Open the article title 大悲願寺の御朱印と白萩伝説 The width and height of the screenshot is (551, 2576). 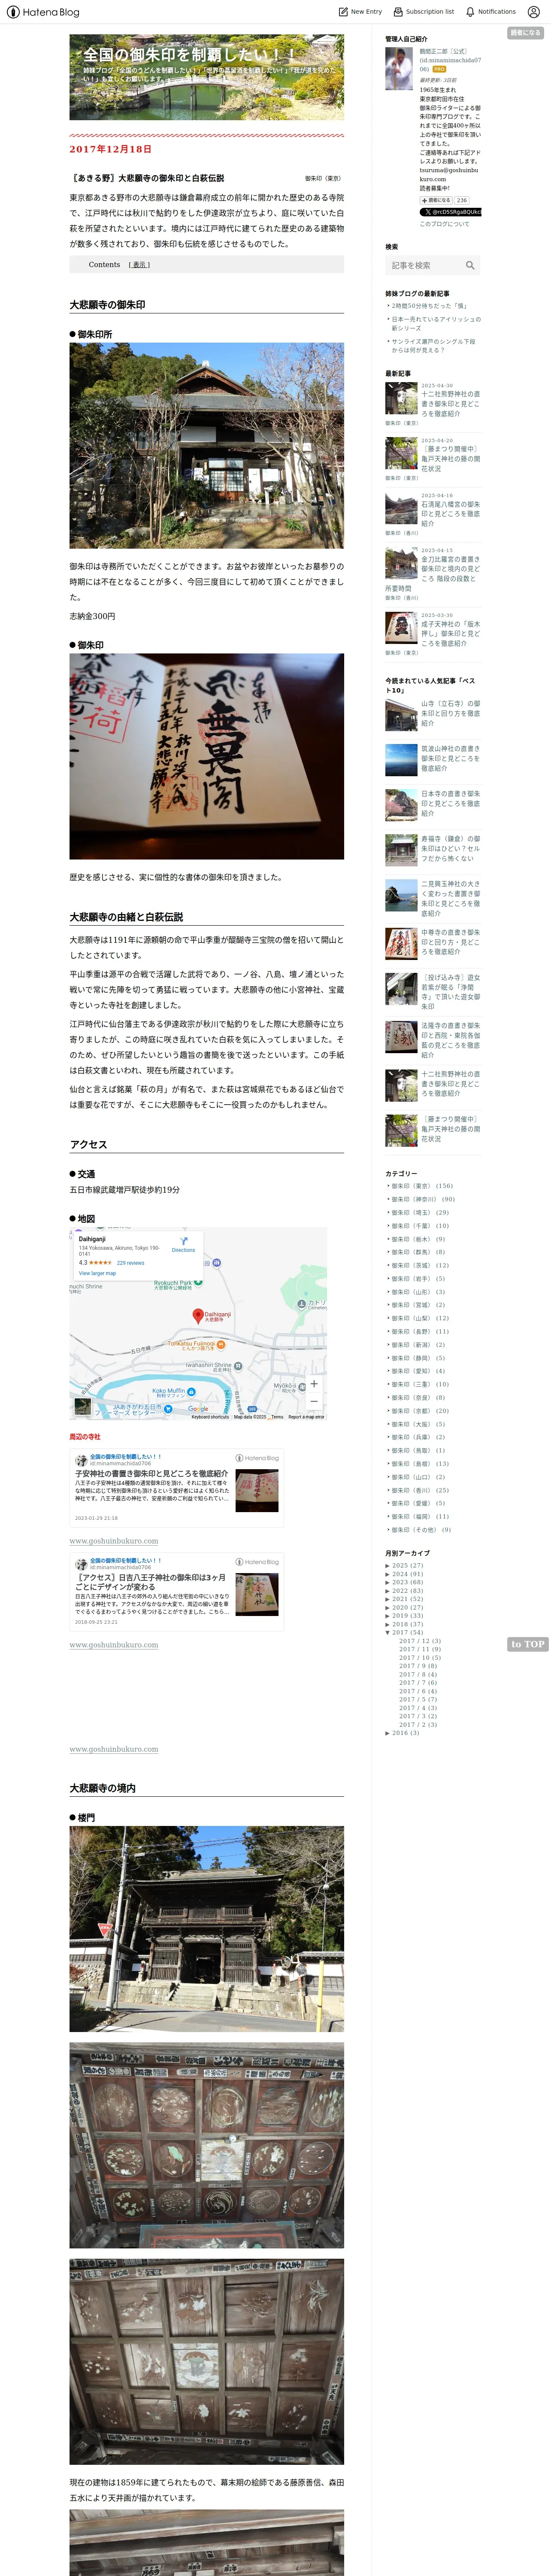click(x=147, y=178)
